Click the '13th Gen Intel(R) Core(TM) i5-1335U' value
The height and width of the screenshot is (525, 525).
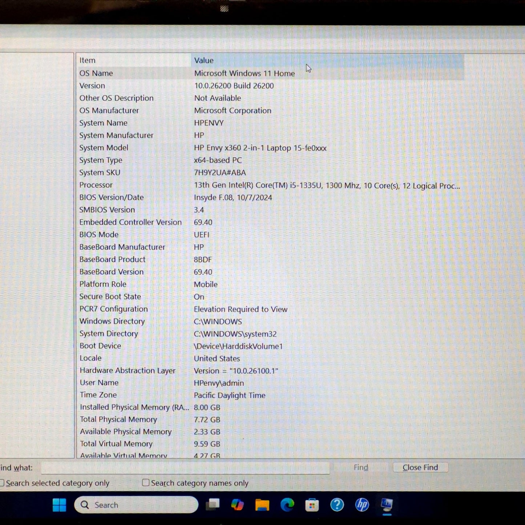258,185
